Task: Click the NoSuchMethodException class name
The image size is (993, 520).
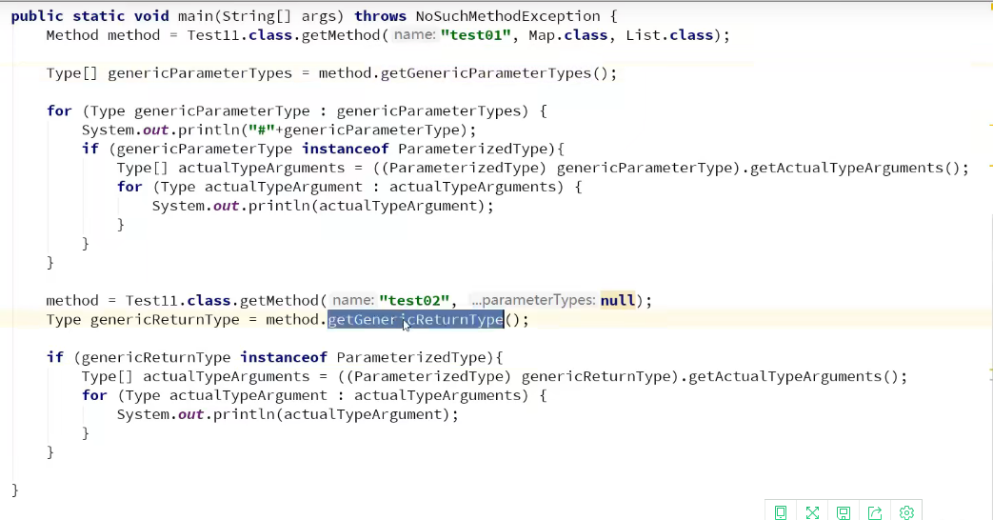Action: [507, 16]
